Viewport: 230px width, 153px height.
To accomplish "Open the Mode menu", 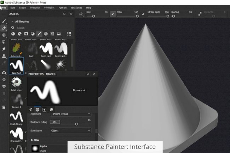I will [22, 8].
